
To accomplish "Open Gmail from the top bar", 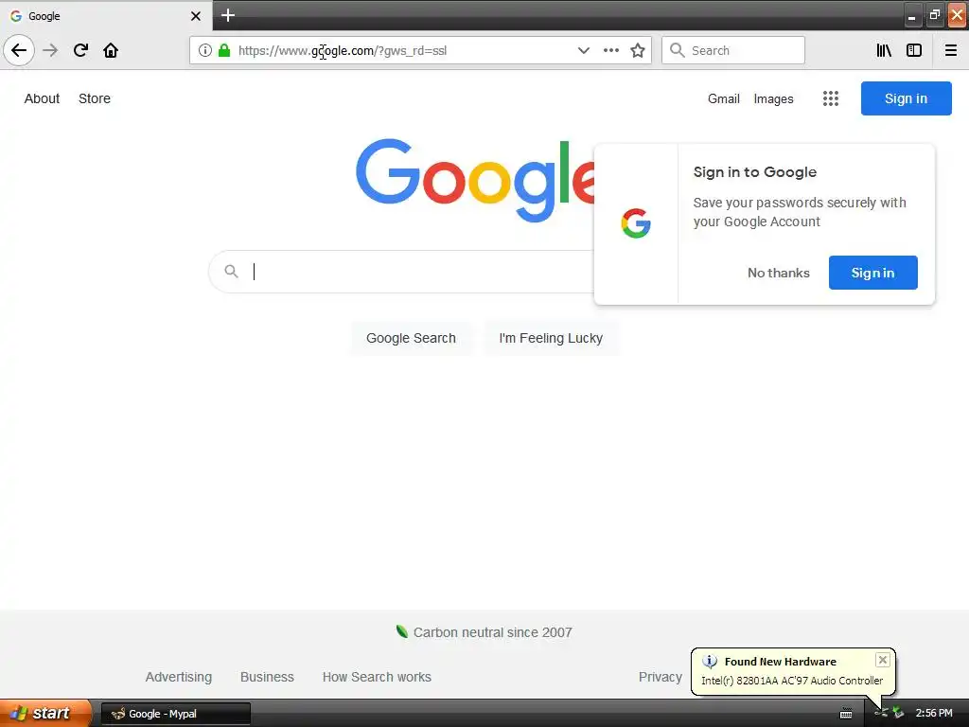I will pyautogui.click(x=724, y=98).
